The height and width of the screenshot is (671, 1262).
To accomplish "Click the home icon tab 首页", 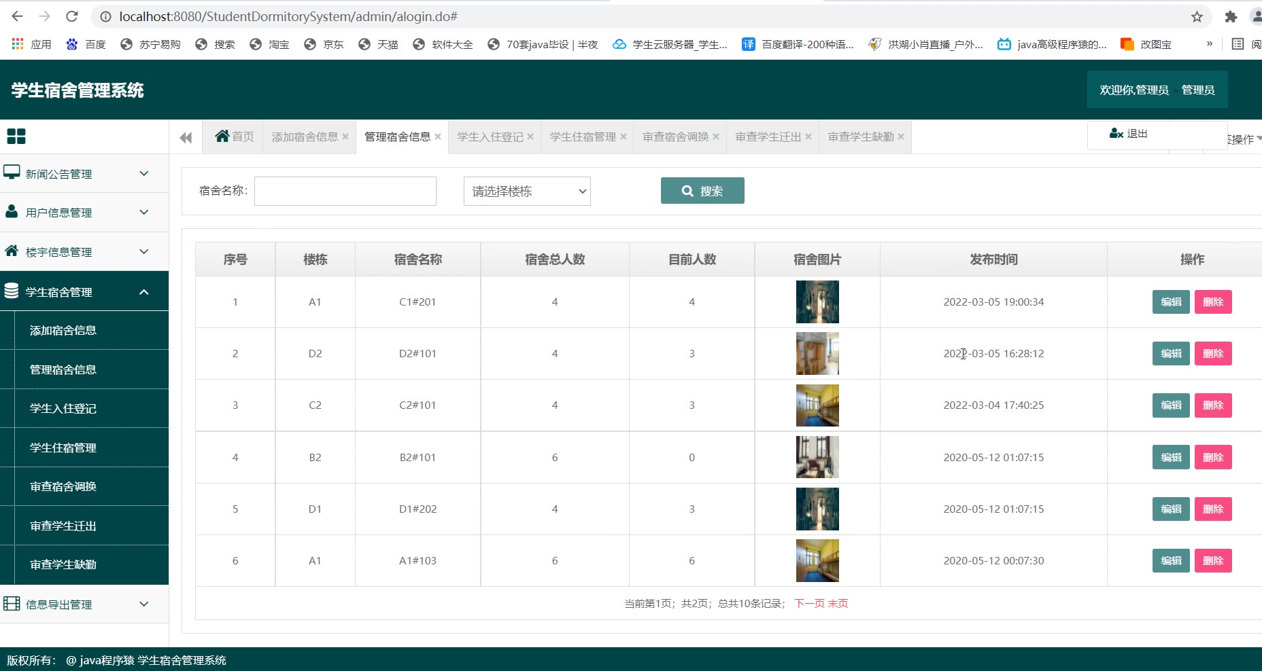I will [x=234, y=137].
